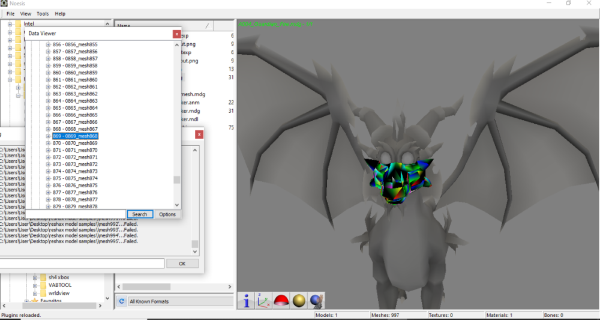This screenshot has height=320, width=600.
Task: Click the blue info icon in viewport toolbar
Action: (x=247, y=301)
